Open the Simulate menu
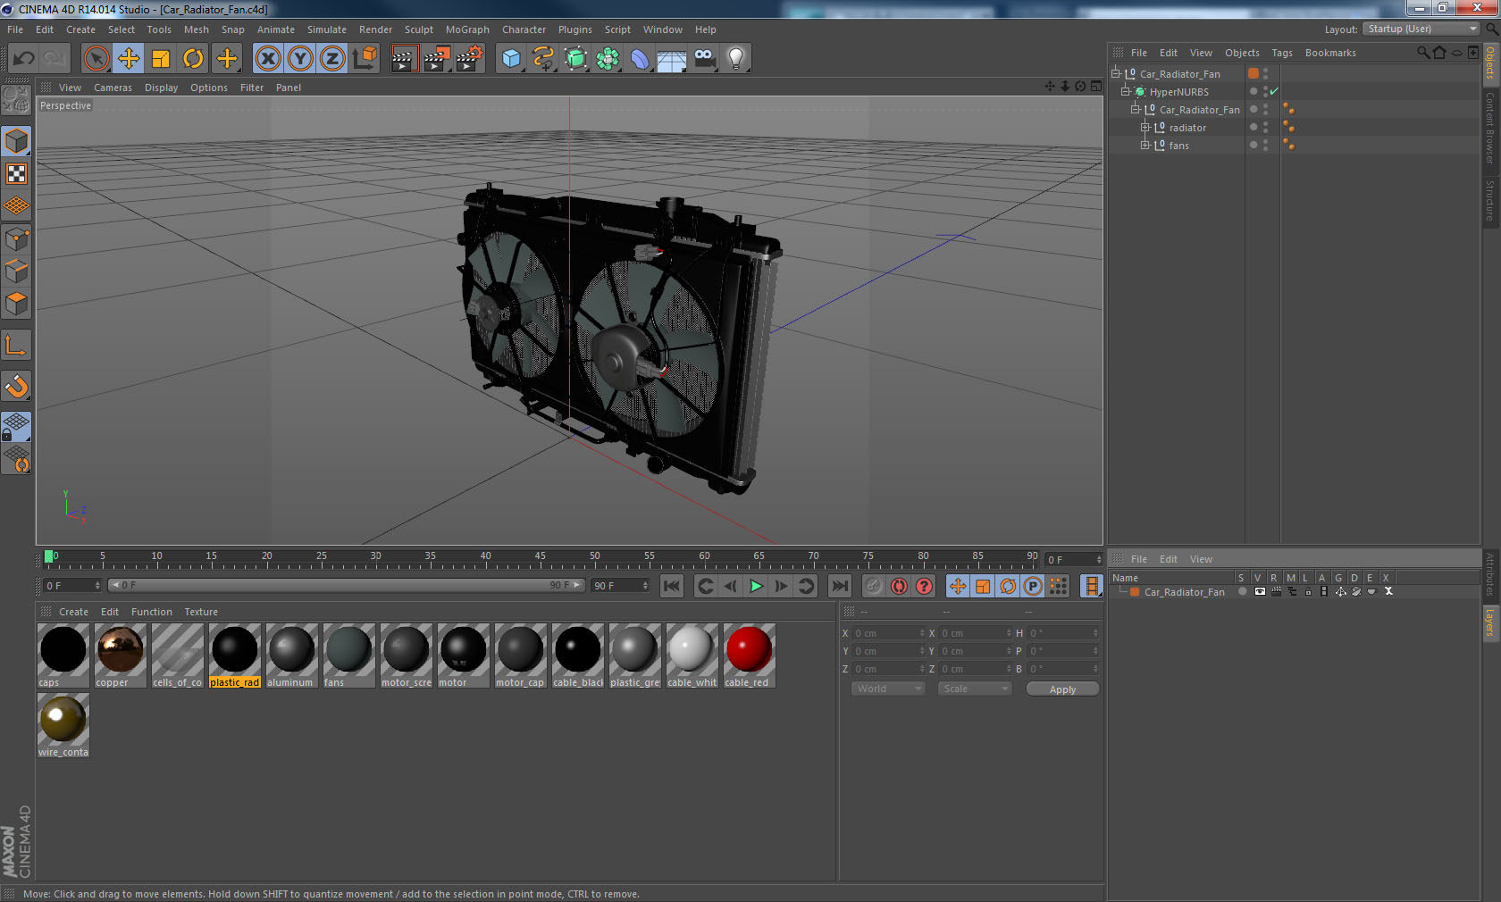1501x902 pixels. coord(327,29)
